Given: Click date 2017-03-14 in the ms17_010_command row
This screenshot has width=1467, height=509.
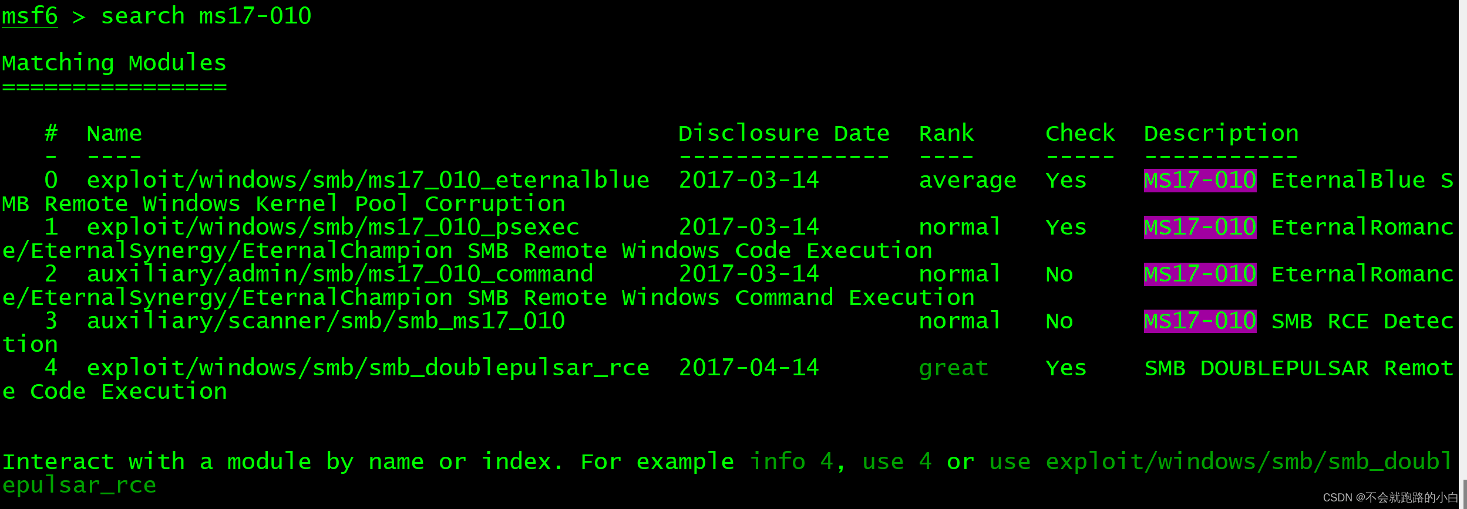Looking at the screenshot, I should point(749,274).
